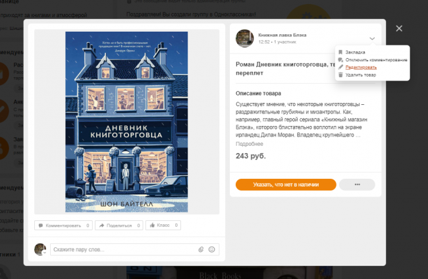428x279 pixels.
Task: Collapse the post options chevron
Action: click(372, 38)
